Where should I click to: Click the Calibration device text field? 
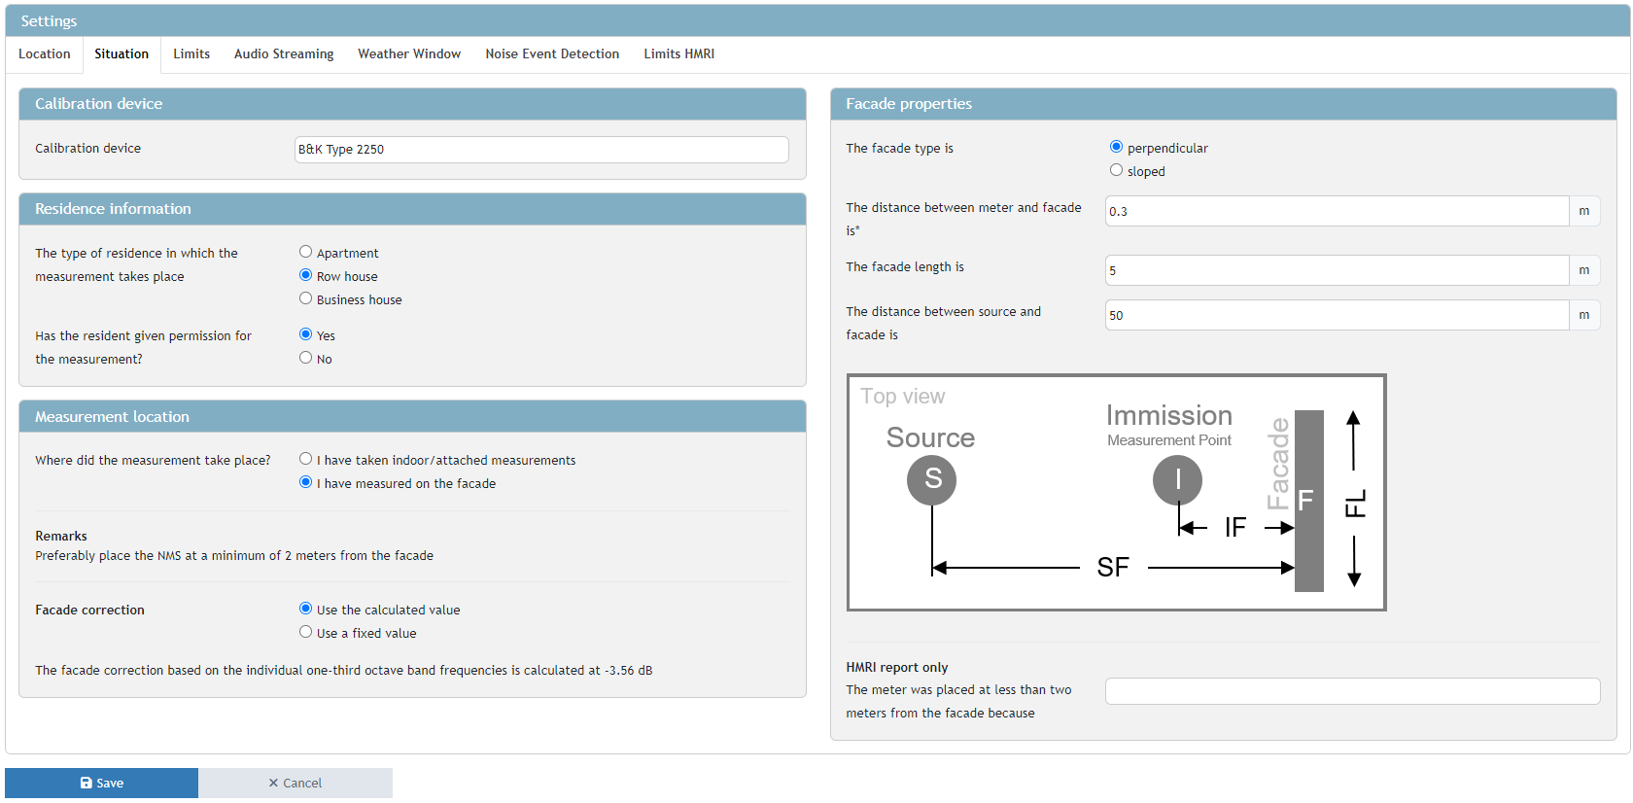click(540, 150)
